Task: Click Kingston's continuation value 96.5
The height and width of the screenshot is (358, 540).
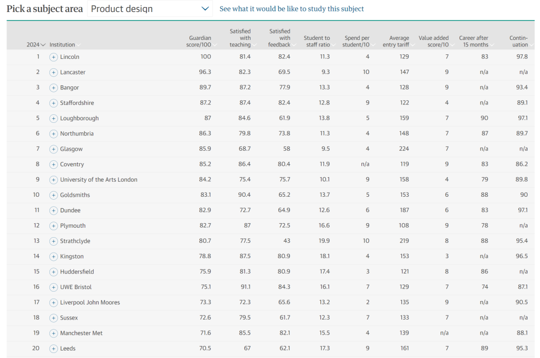Action: pyautogui.click(x=521, y=256)
